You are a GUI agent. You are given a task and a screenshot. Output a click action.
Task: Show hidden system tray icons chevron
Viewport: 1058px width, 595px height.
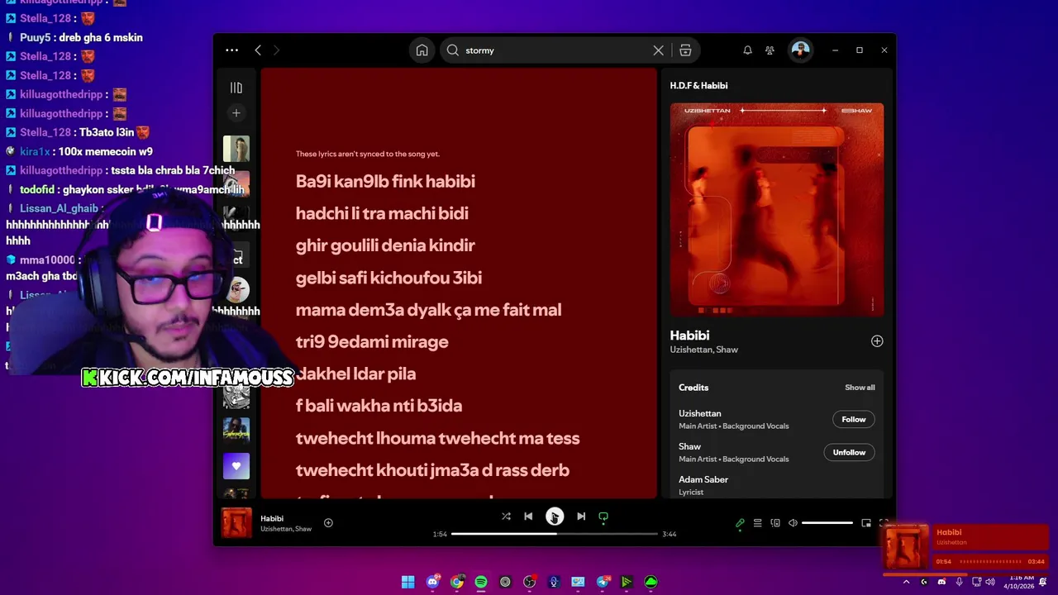click(x=906, y=582)
